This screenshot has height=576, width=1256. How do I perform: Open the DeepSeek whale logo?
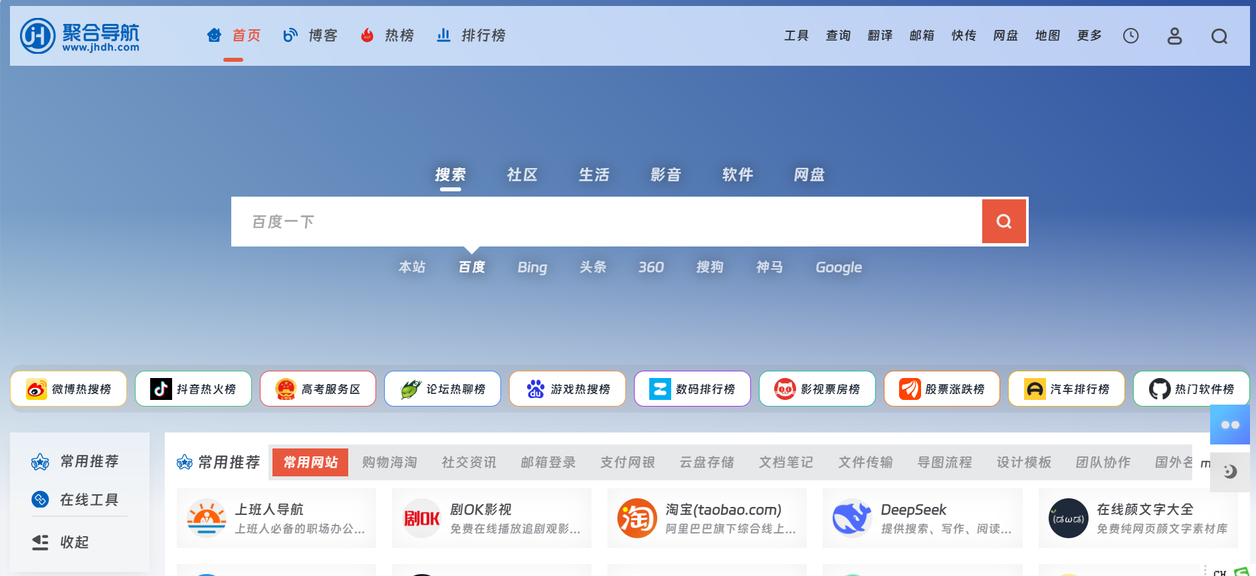point(853,518)
